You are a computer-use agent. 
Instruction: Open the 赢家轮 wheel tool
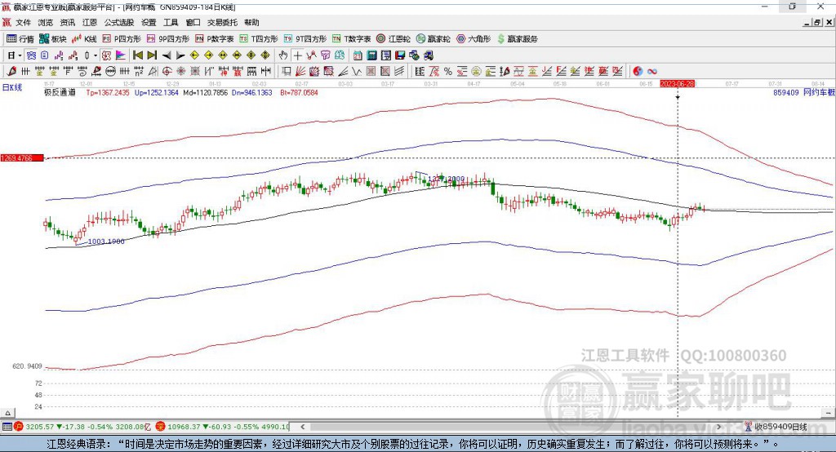434,39
